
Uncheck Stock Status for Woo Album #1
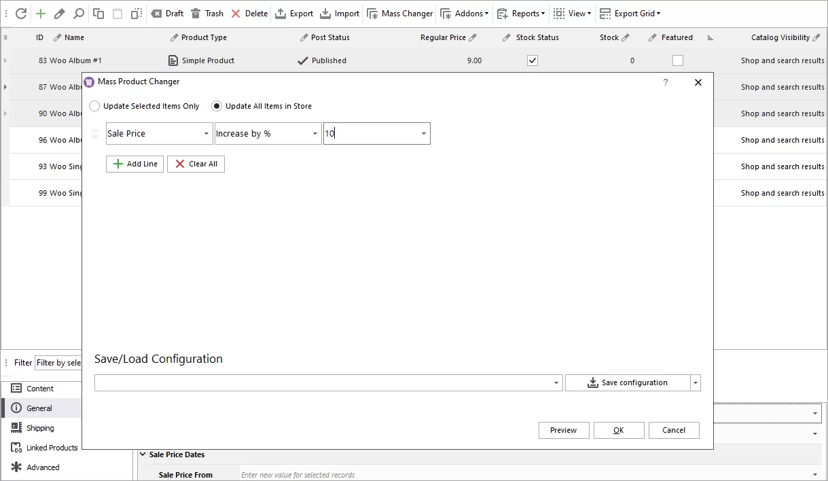coord(533,60)
